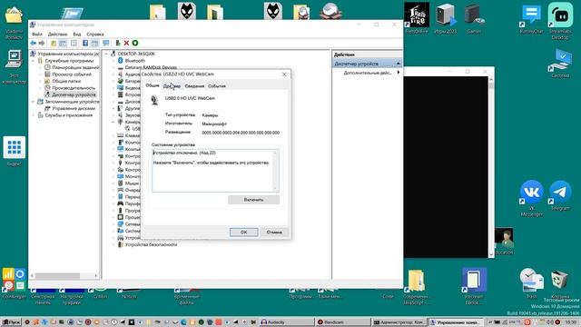Expand Службы и приложения in the left tree
This screenshot has width=581, height=327.
pyautogui.click(x=34, y=115)
